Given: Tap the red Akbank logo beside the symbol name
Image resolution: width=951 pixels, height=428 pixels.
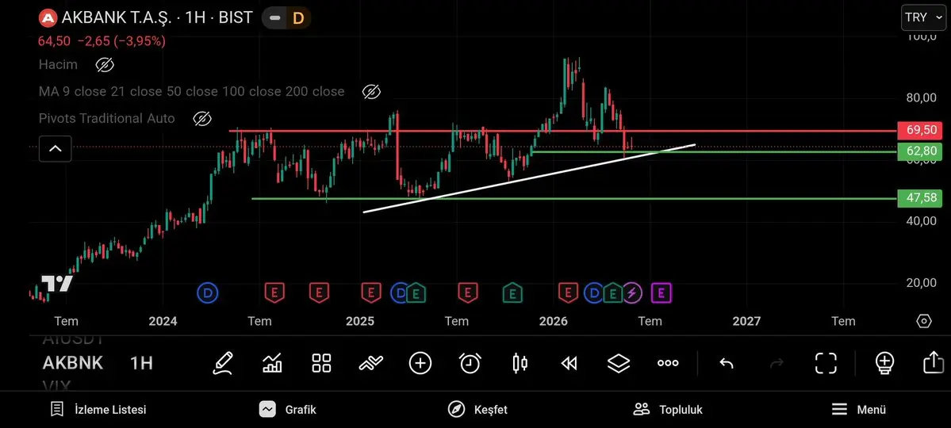Looking at the screenshot, I should (48, 18).
